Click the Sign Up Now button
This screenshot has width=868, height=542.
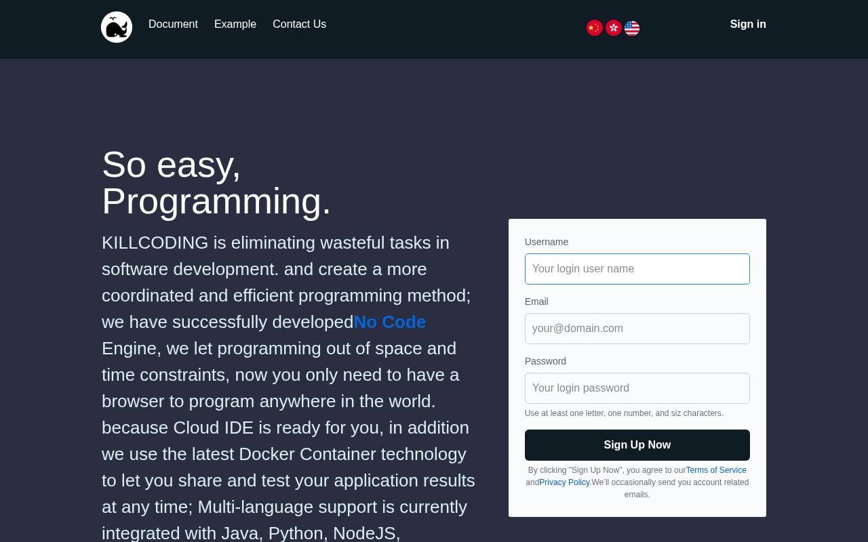click(637, 445)
